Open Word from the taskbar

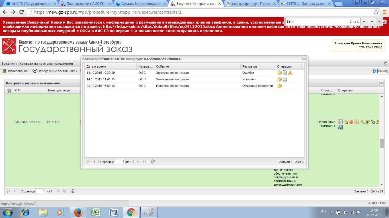coord(113,212)
